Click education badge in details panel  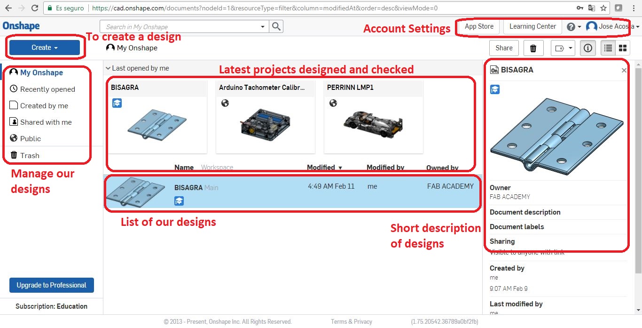(x=495, y=89)
